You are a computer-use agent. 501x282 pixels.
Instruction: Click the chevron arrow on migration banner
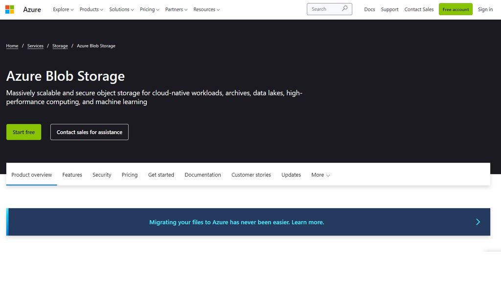coord(478,222)
